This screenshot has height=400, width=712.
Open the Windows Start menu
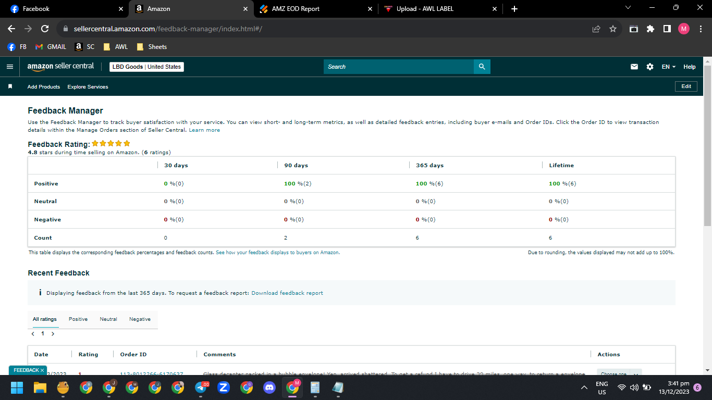[x=17, y=387]
